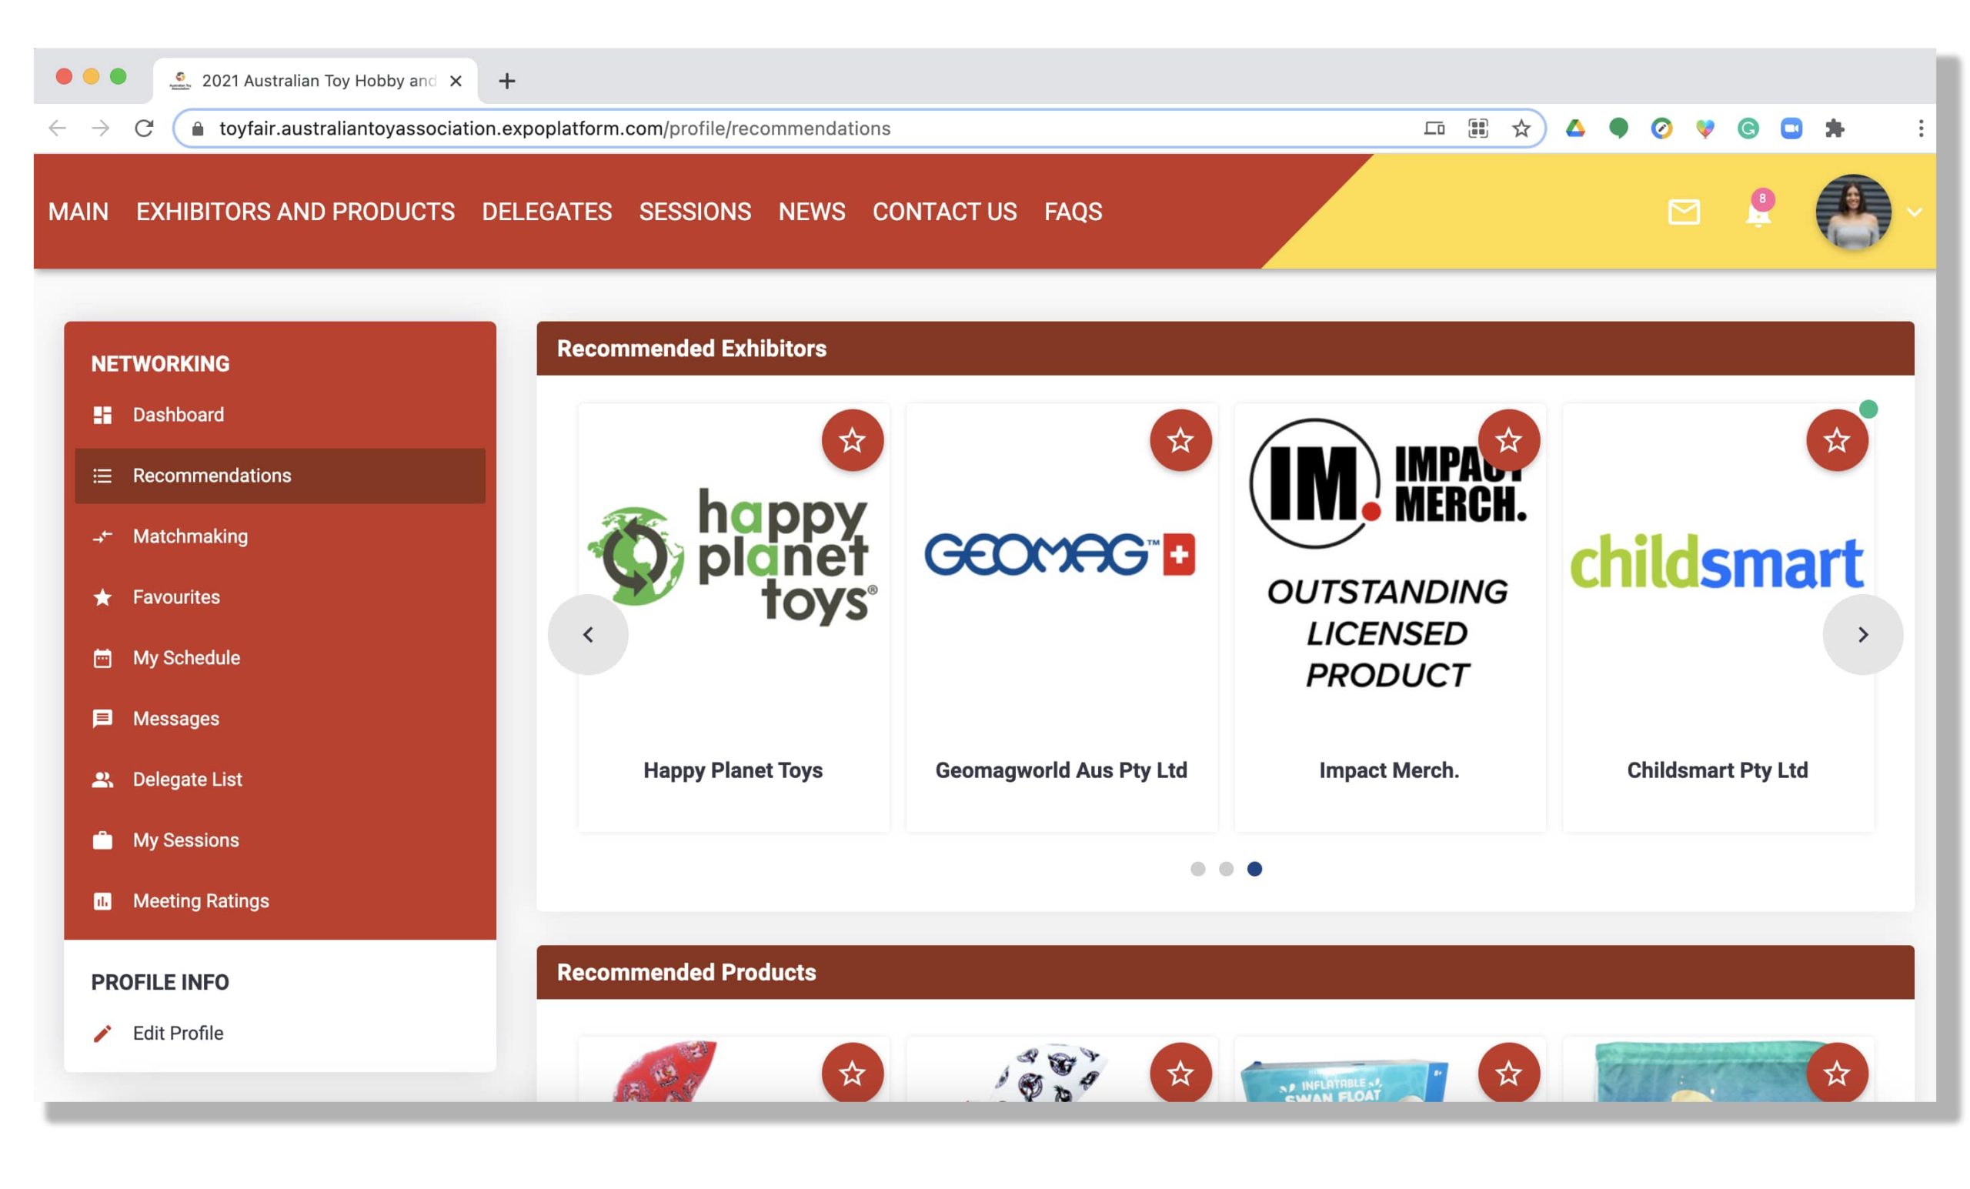Image resolution: width=1970 pixels, height=1189 pixels.
Task: Click the Matchmaking arrows icon
Action: (102, 536)
